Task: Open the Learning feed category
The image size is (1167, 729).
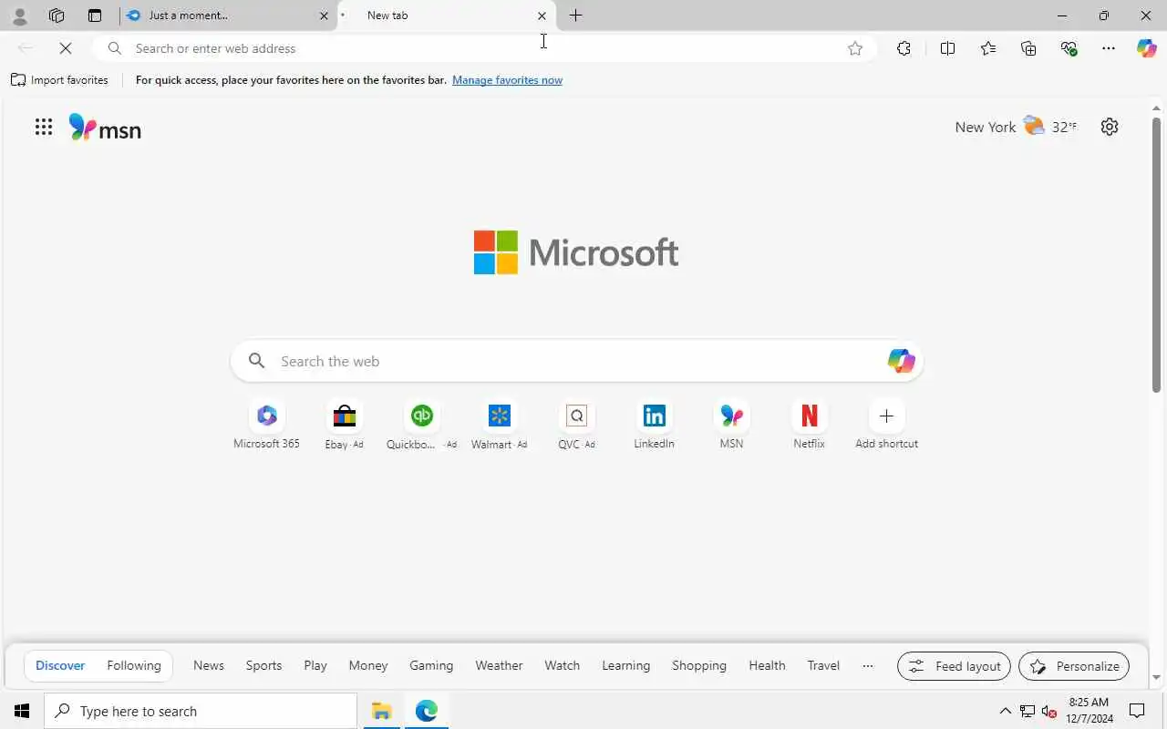Action: point(625,665)
